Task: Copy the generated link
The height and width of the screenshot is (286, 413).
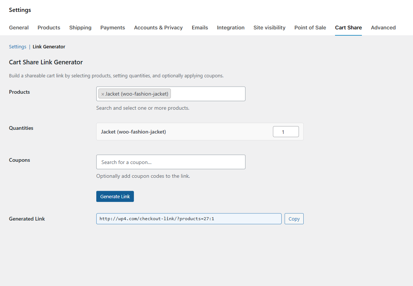Action: point(294,219)
